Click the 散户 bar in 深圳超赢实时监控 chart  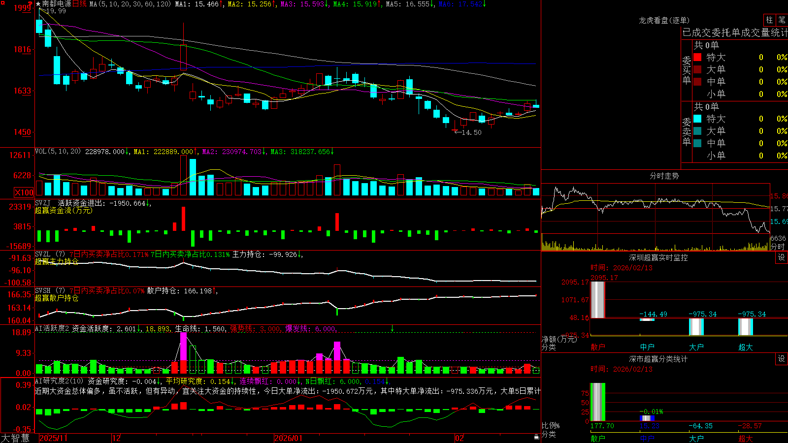pyautogui.click(x=597, y=299)
